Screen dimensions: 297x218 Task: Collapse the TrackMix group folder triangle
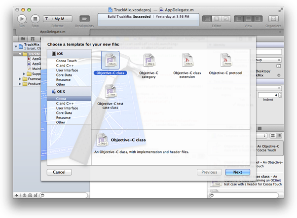(20, 54)
